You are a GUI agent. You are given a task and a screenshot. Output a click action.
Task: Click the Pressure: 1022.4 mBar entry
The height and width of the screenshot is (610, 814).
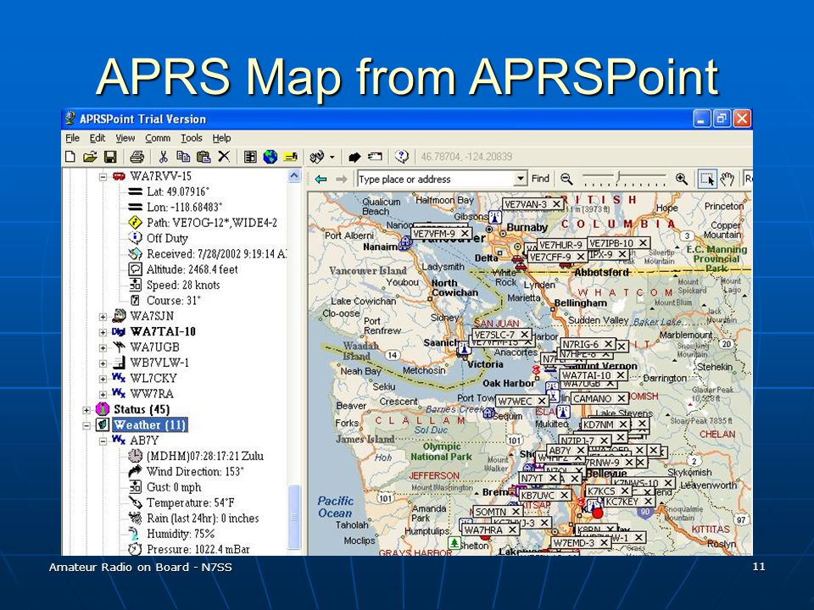[198, 549]
